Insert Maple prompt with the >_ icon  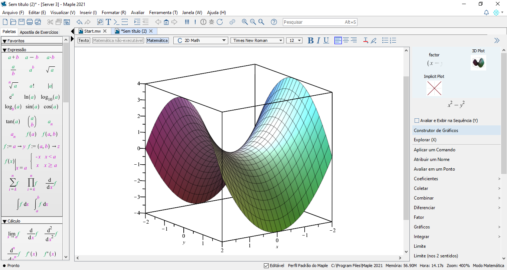[117, 22]
